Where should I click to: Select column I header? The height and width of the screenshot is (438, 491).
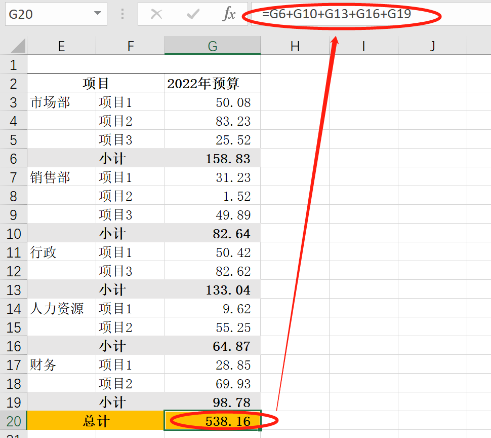(x=363, y=46)
